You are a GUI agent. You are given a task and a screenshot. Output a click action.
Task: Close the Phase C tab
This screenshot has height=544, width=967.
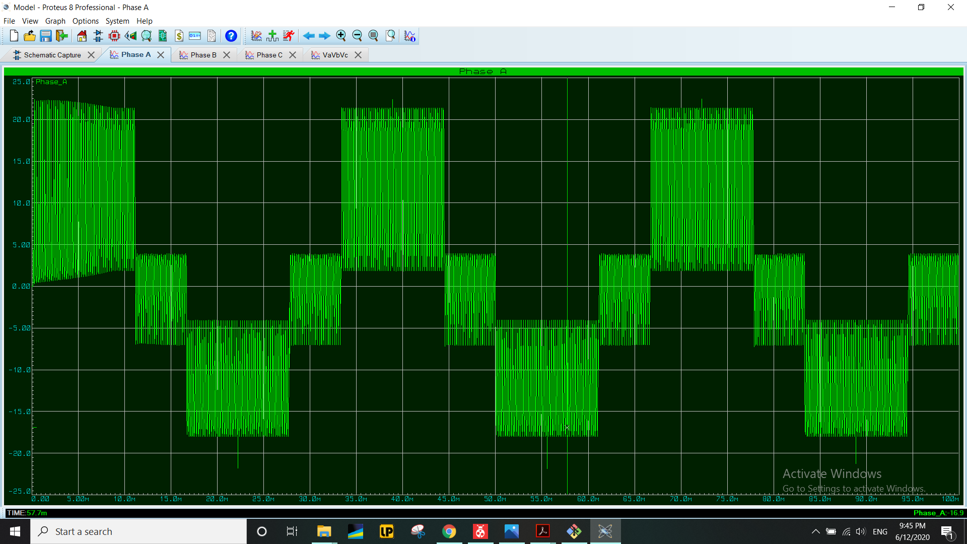293,55
